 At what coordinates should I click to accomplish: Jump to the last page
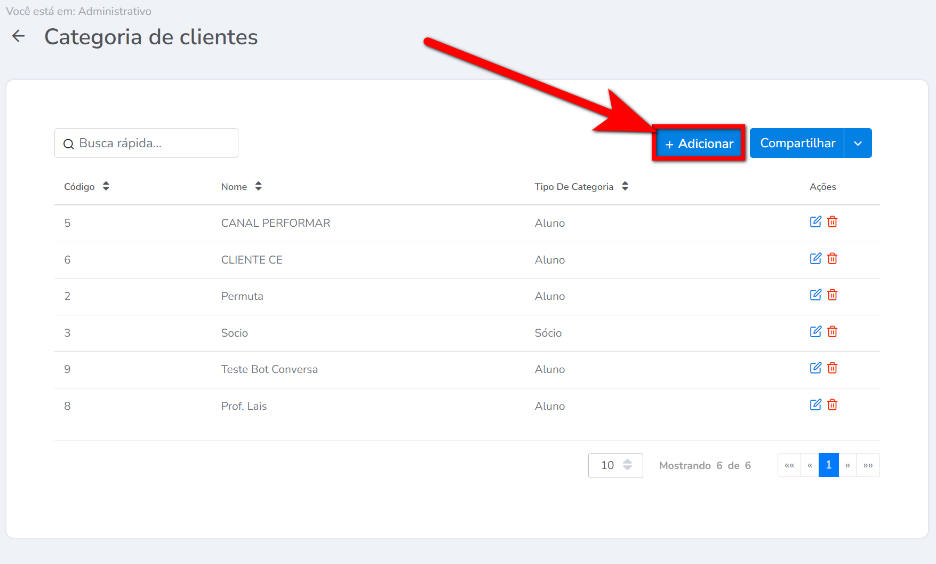868,465
